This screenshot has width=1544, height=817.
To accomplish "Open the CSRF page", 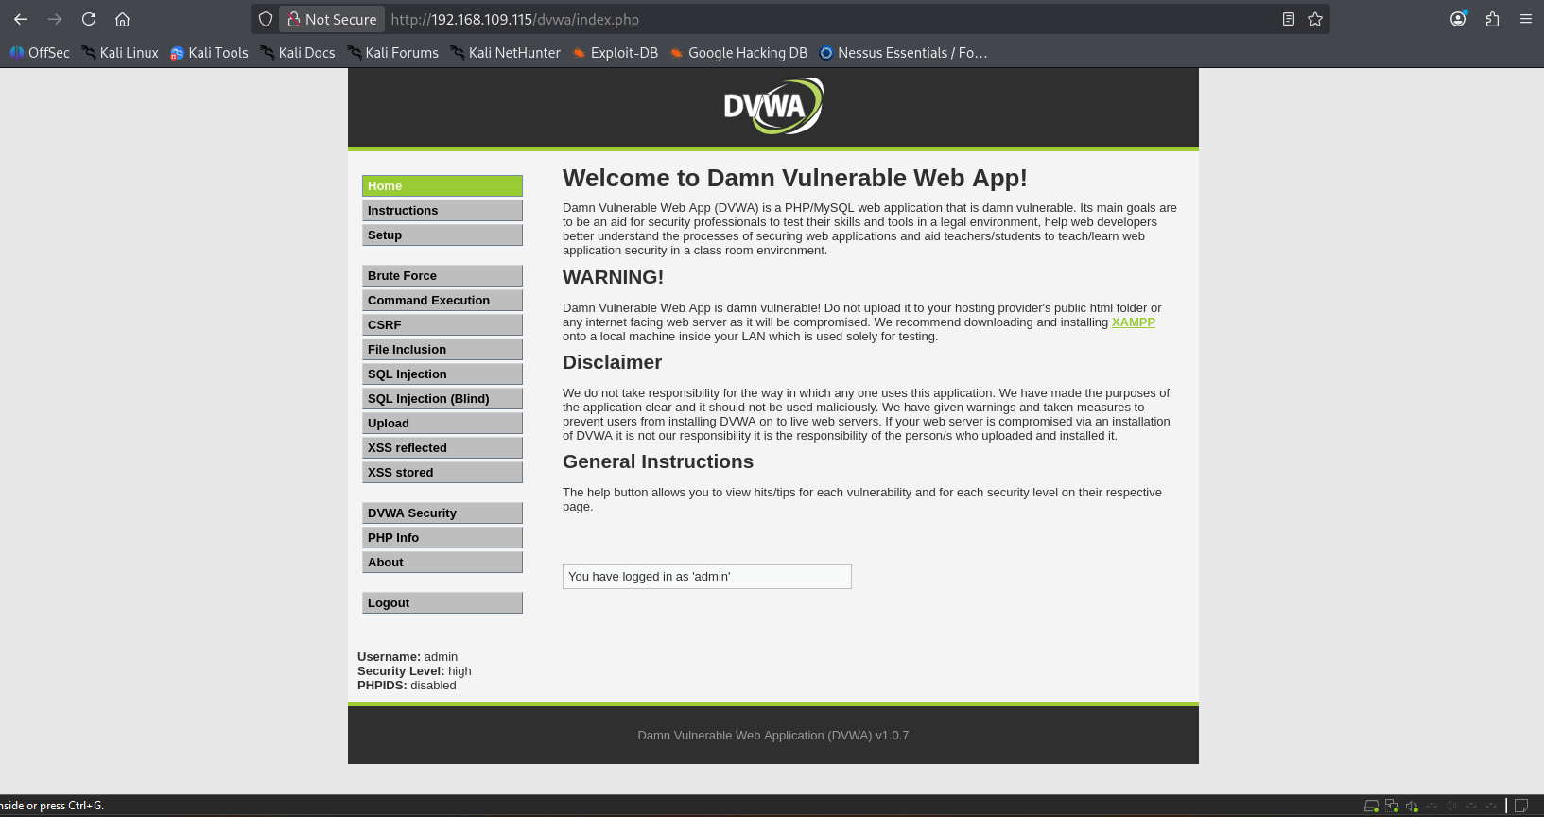I will tap(442, 325).
